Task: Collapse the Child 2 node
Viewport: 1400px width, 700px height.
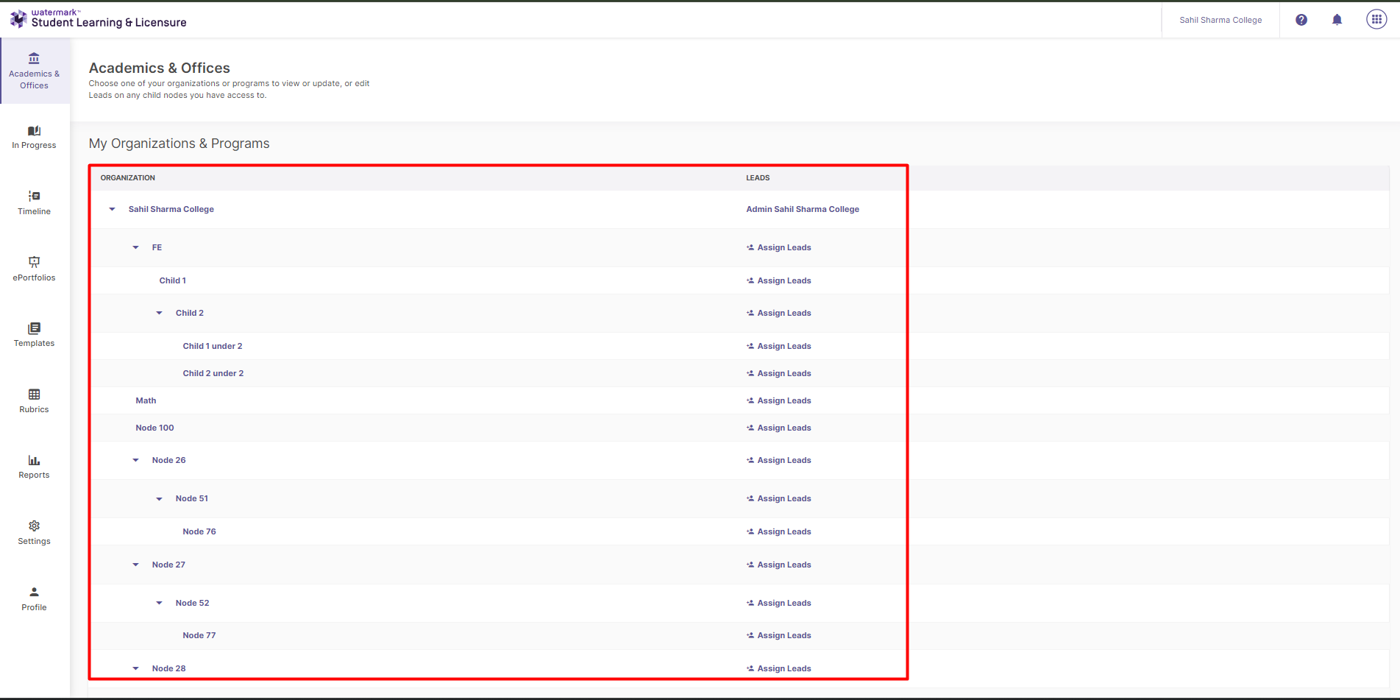Action: [160, 313]
